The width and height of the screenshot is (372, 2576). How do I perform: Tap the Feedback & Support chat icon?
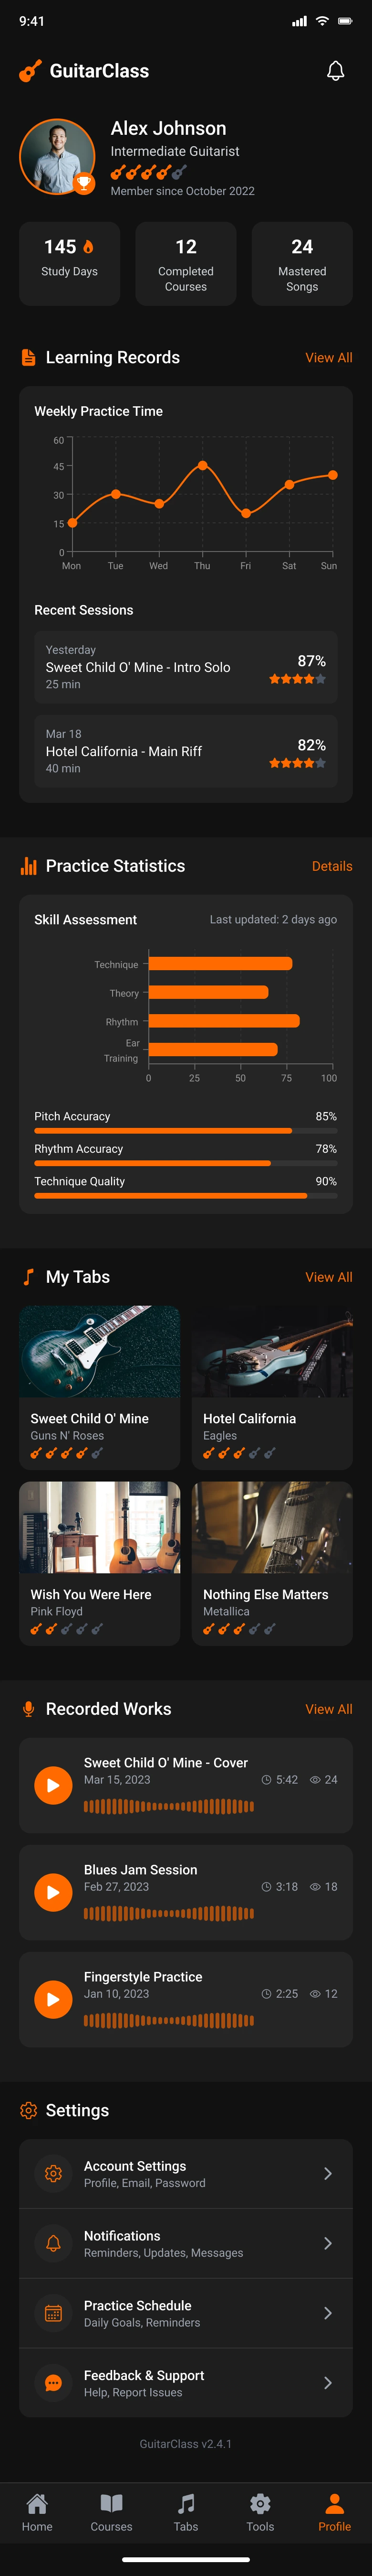pyautogui.click(x=54, y=2383)
